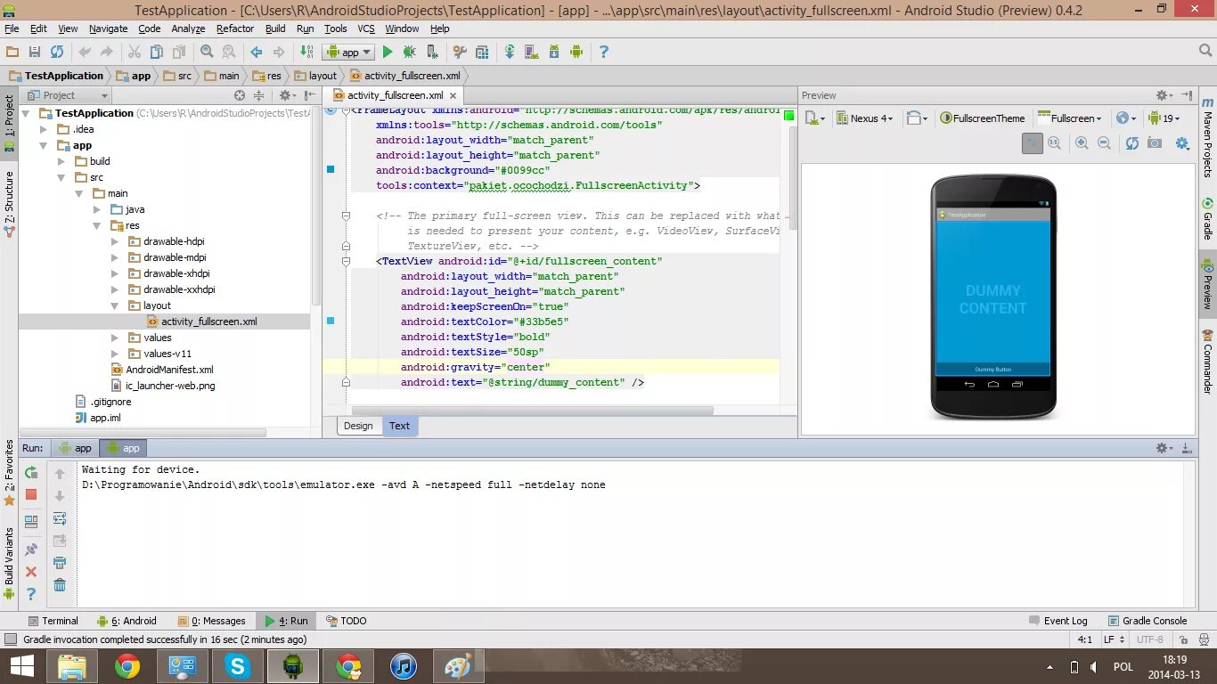This screenshot has width=1217, height=684.
Task: Click the #33b5e5 gutter color swatch
Action: click(331, 321)
